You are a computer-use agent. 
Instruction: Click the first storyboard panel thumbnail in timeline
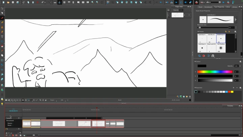click(27, 123)
